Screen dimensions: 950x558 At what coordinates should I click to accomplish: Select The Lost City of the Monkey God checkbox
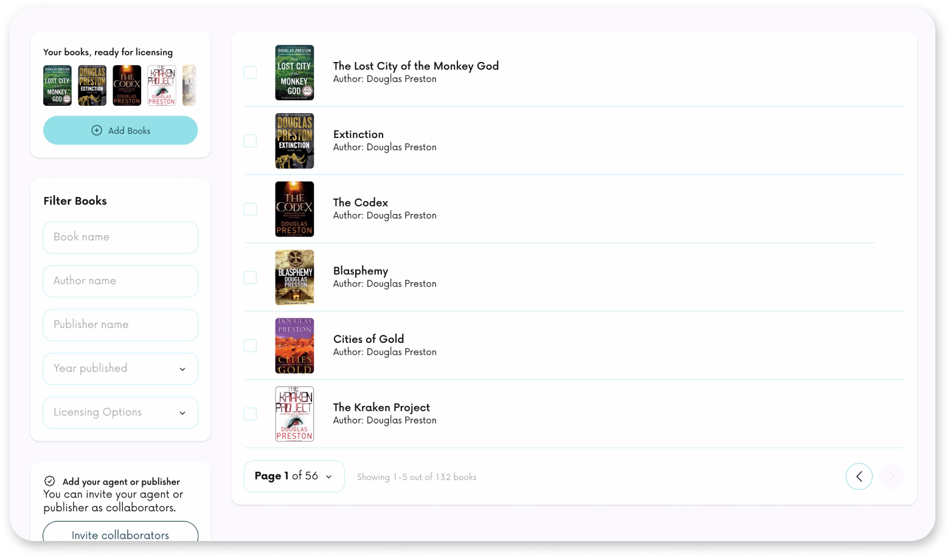click(250, 72)
